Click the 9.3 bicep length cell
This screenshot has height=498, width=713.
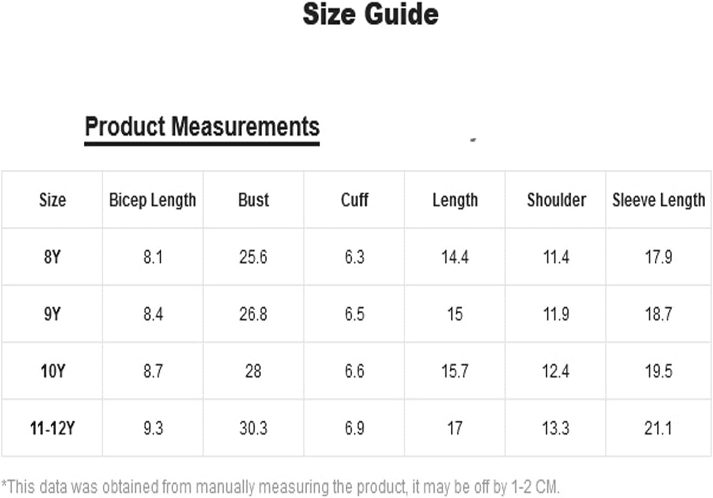(153, 428)
